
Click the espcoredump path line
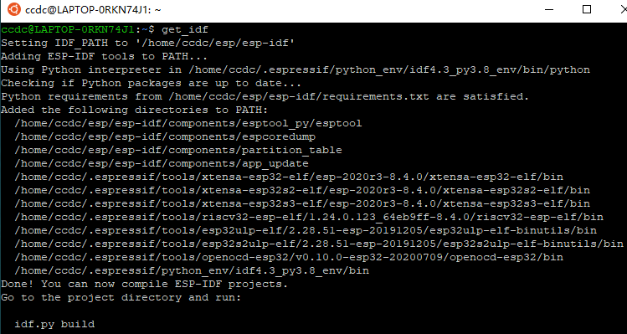coord(165,136)
